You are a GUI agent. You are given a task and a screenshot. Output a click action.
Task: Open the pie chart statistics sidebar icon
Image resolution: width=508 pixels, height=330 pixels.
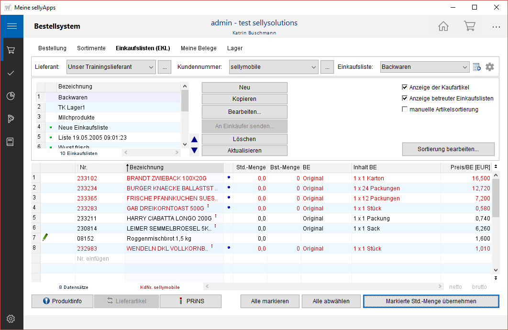pos(11,96)
